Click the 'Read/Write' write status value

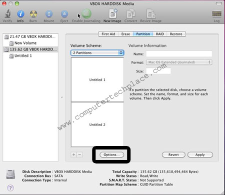pyautogui.click(x=149, y=176)
